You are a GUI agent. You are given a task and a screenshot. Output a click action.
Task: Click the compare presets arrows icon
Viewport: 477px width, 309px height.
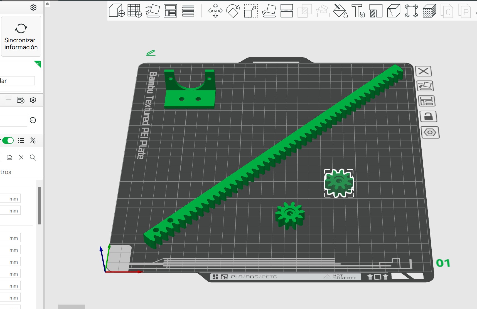pyautogui.click(x=33, y=140)
